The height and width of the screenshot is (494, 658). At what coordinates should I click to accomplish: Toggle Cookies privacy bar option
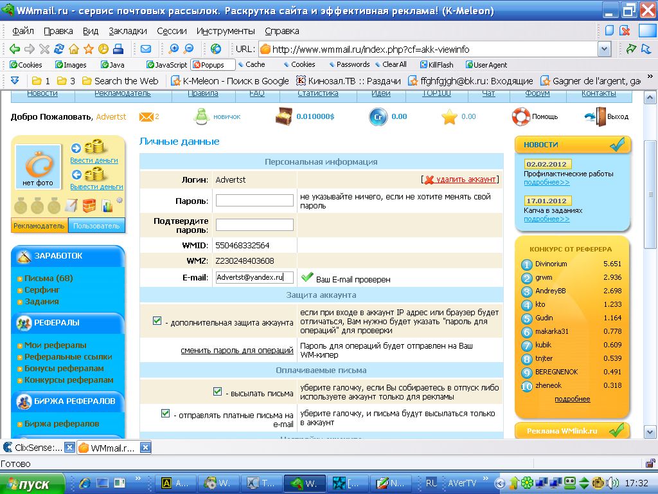26,65
